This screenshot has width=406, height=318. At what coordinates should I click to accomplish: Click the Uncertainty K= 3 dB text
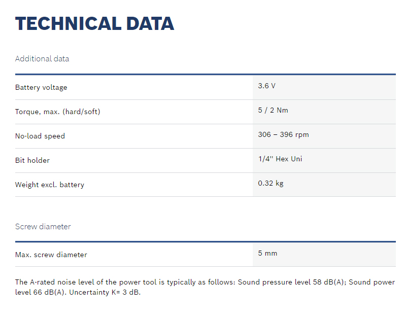105,292
